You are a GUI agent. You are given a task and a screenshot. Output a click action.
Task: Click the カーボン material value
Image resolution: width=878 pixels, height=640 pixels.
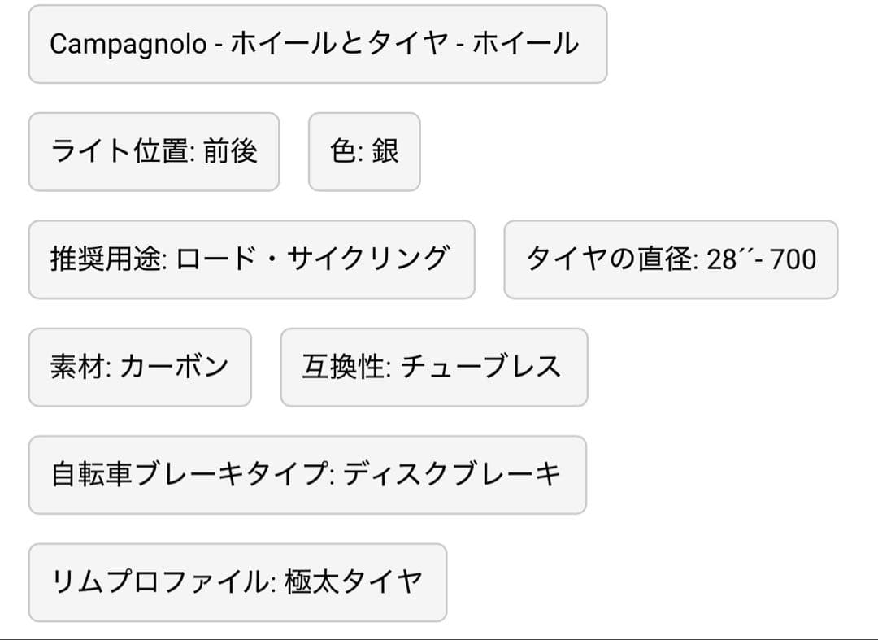[x=174, y=368]
